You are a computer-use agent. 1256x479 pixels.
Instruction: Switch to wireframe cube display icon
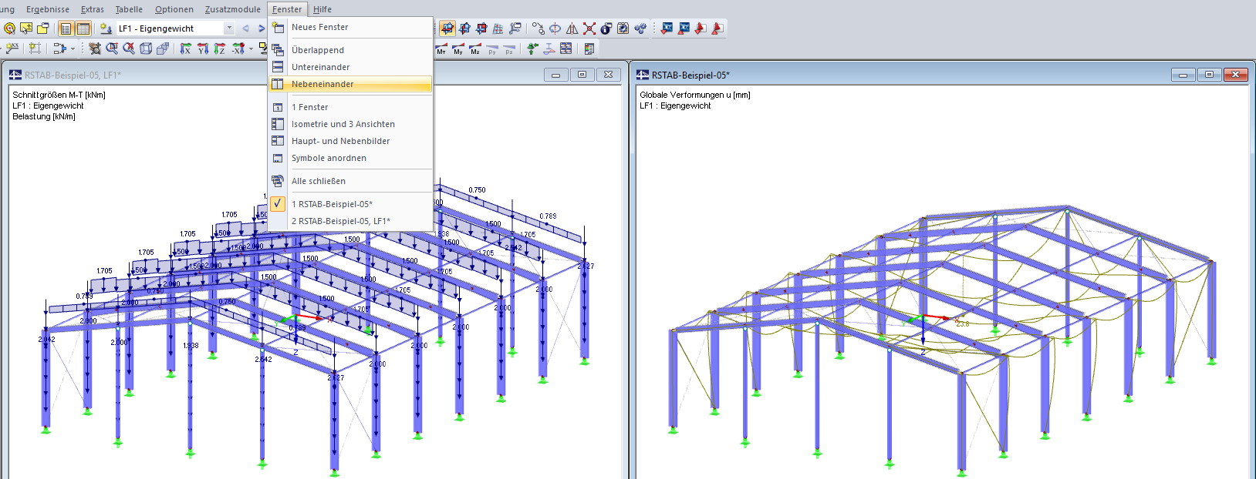[146, 49]
